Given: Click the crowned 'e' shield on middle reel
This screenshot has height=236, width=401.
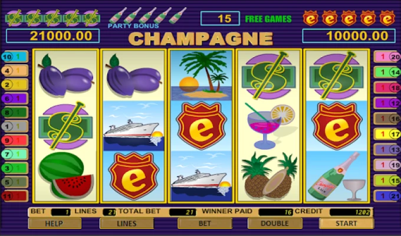Looking at the screenshot, I should (x=202, y=126).
